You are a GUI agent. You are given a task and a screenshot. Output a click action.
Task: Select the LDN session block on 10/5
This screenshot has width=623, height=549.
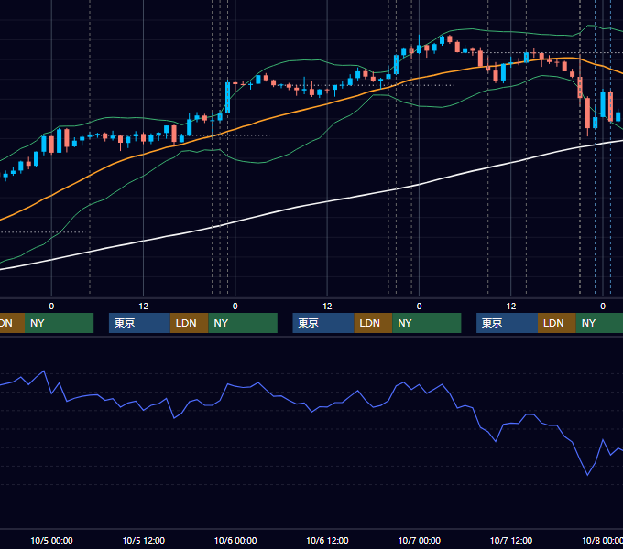click(189, 323)
